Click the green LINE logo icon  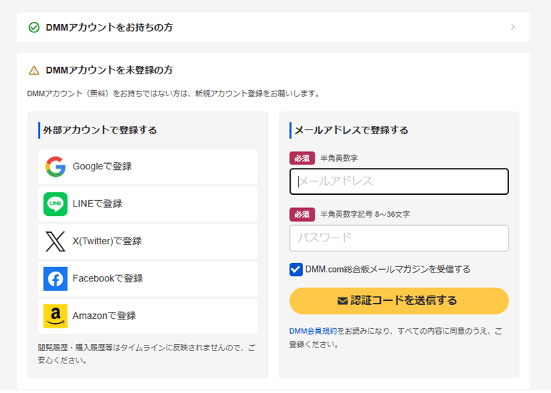point(56,204)
